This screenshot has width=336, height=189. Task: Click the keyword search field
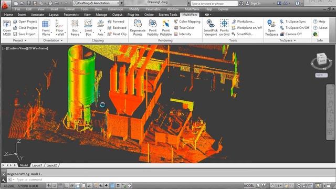click(x=214, y=4)
